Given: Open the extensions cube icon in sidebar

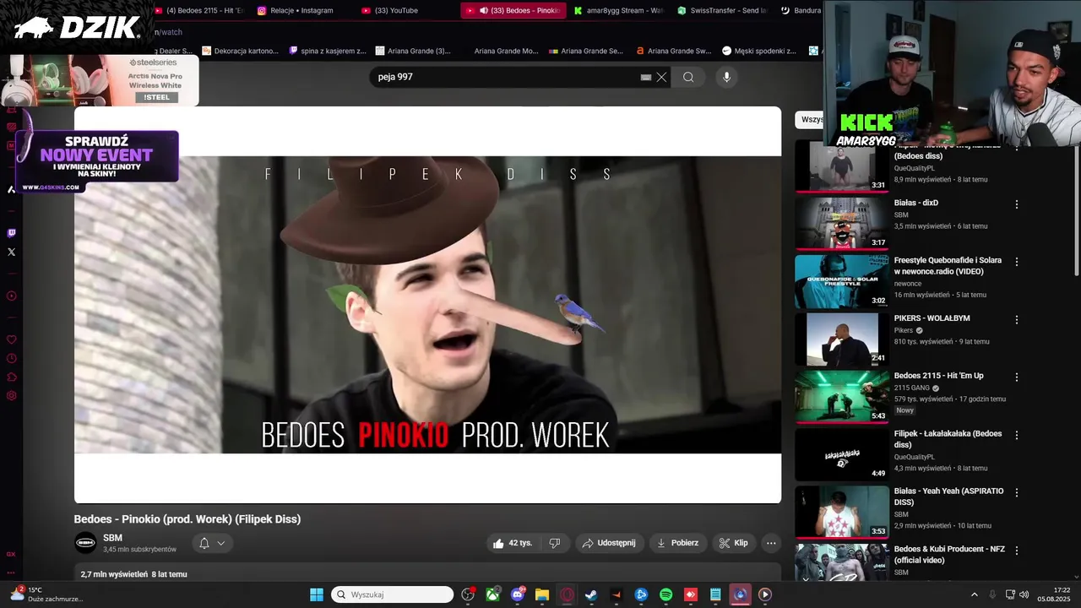Looking at the screenshot, I should pos(11,377).
